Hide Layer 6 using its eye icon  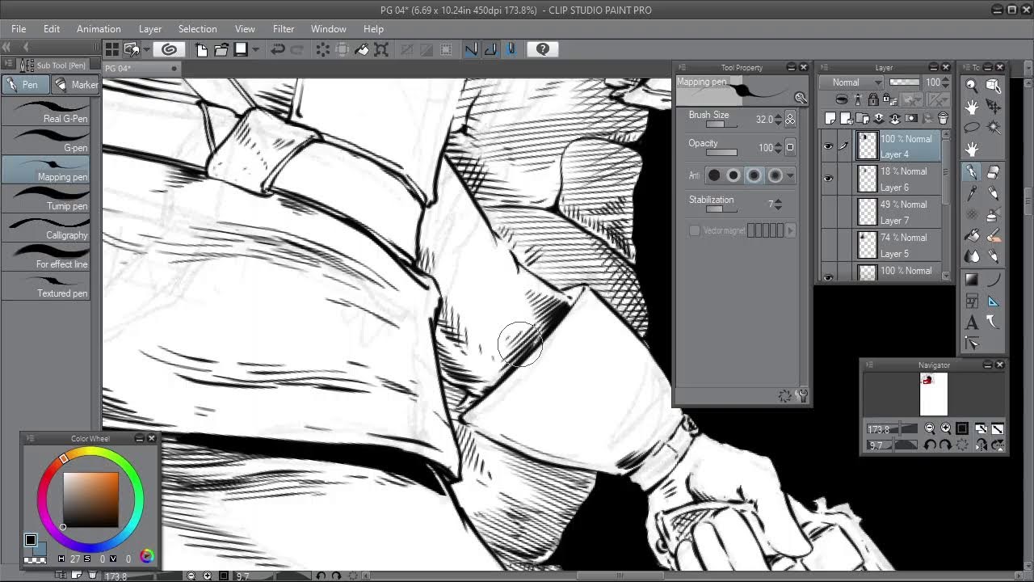coord(828,179)
